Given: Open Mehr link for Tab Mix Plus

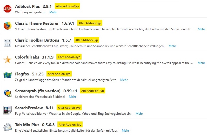Looking at the screenshot, I should (125, 131).
